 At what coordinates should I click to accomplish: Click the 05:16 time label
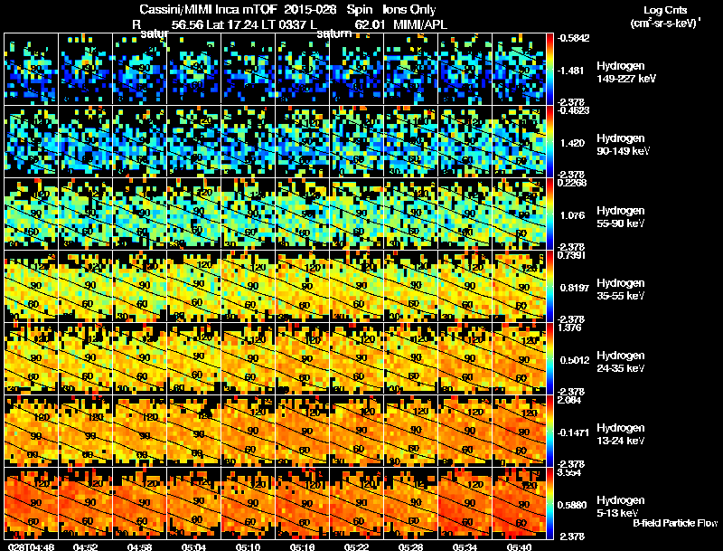tap(302, 546)
